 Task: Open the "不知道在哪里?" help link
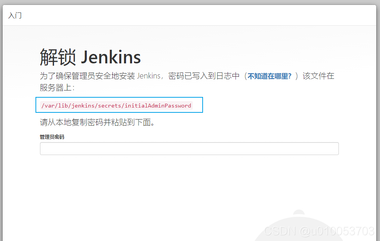[x=269, y=76]
